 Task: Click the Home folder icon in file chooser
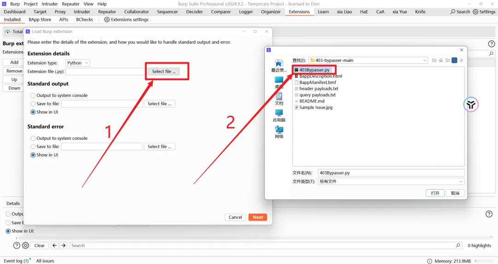[x=441, y=60]
